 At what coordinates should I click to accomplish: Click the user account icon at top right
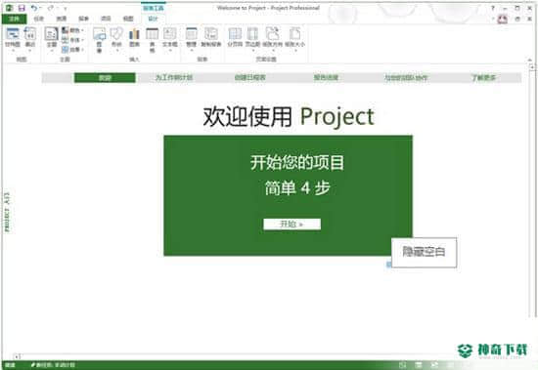click(503, 19)
